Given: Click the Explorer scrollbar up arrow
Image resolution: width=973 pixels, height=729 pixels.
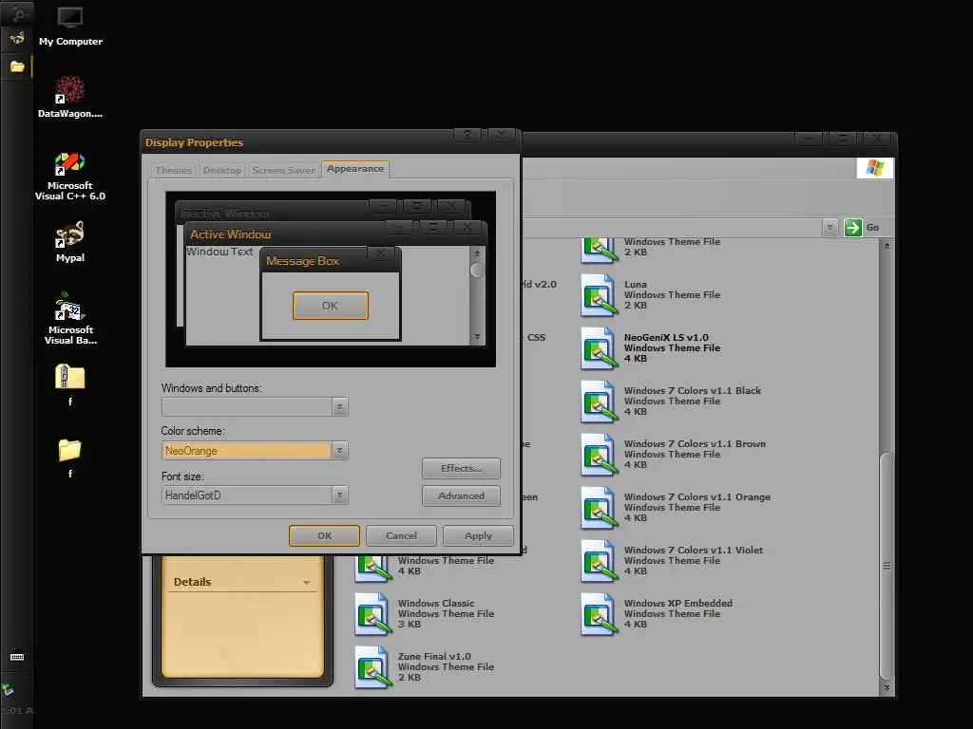Looking at the screenshot, I should pos(887,246).
